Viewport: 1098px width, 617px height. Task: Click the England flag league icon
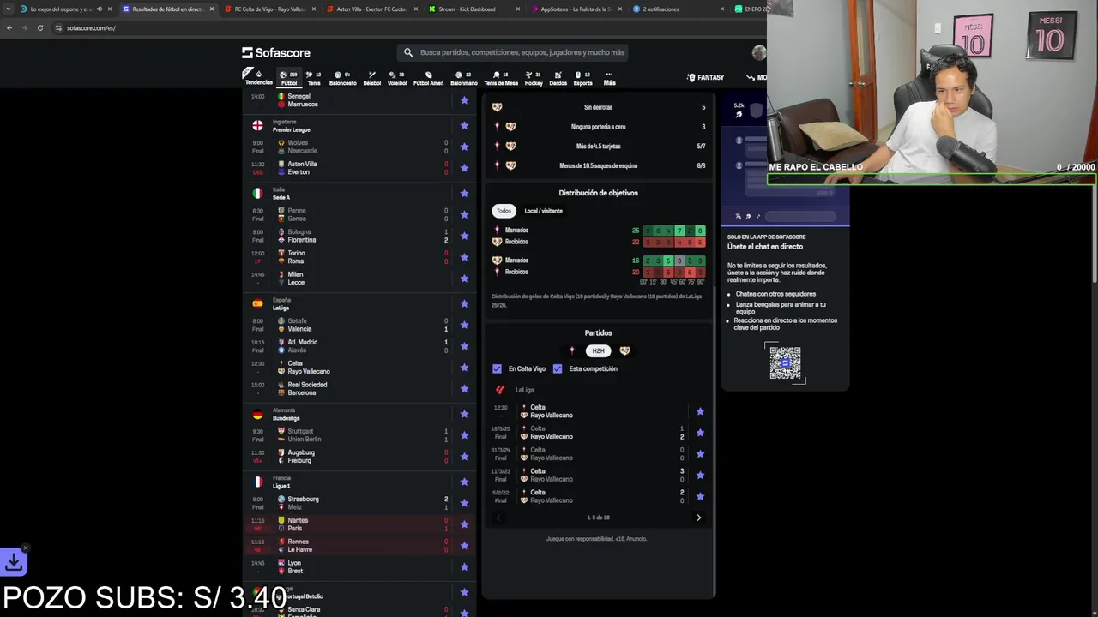pos(257,125)
